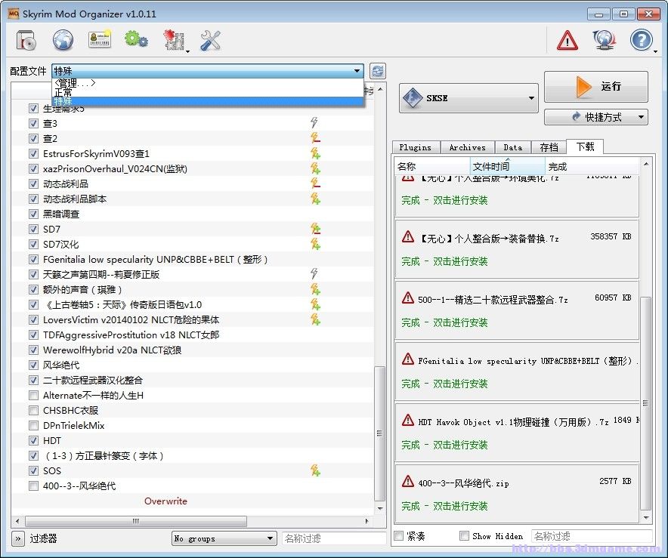Switch to the Data tab
The width and height of the screenshot is (668, 558).
(x=513, y=147)
